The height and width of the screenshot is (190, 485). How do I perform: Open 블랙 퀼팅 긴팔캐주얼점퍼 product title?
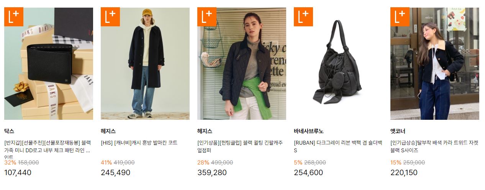point(240,147)
